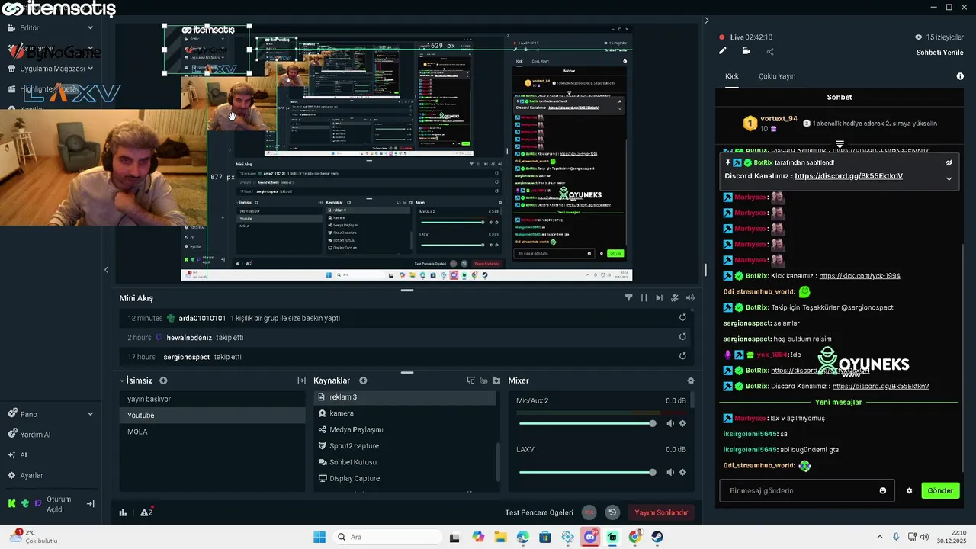Collapse the chat panel with the arrow
Screen dimensions: 976x549
[x=706, y=21]
